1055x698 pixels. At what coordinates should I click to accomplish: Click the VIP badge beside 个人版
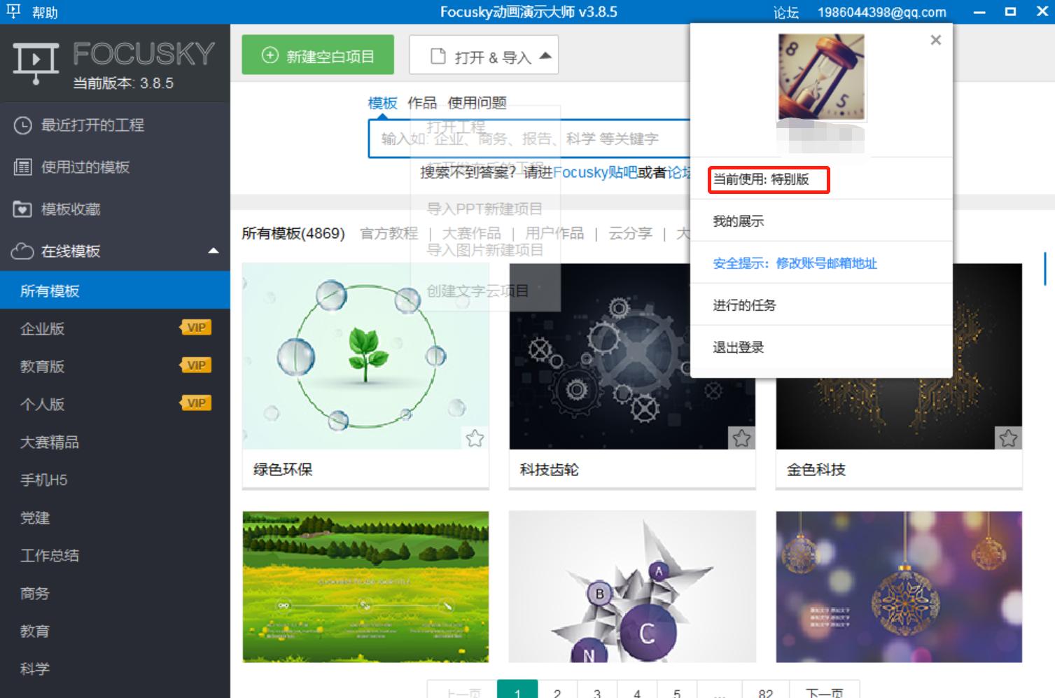(195, 403)
